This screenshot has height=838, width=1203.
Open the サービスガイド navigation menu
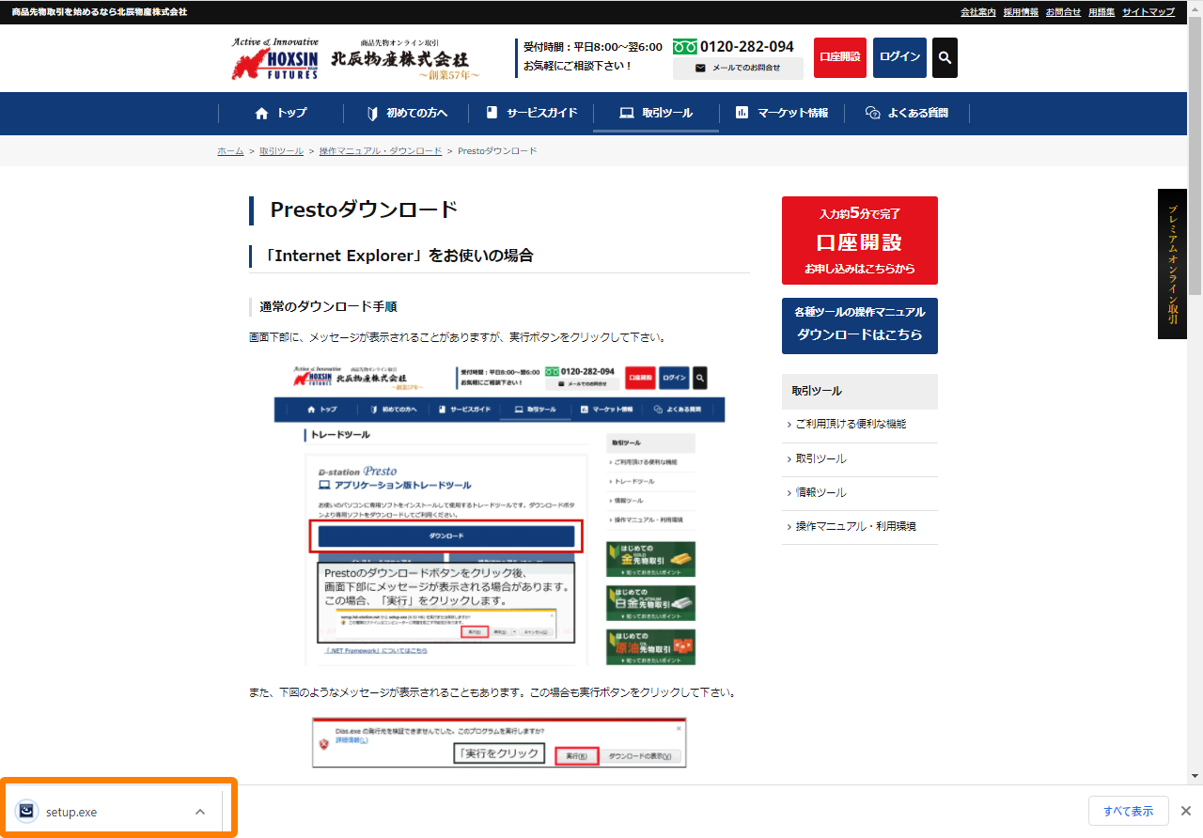[x=531, y=113]
